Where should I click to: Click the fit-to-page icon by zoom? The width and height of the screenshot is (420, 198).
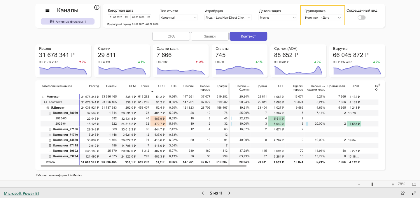[x=414, y=184]
